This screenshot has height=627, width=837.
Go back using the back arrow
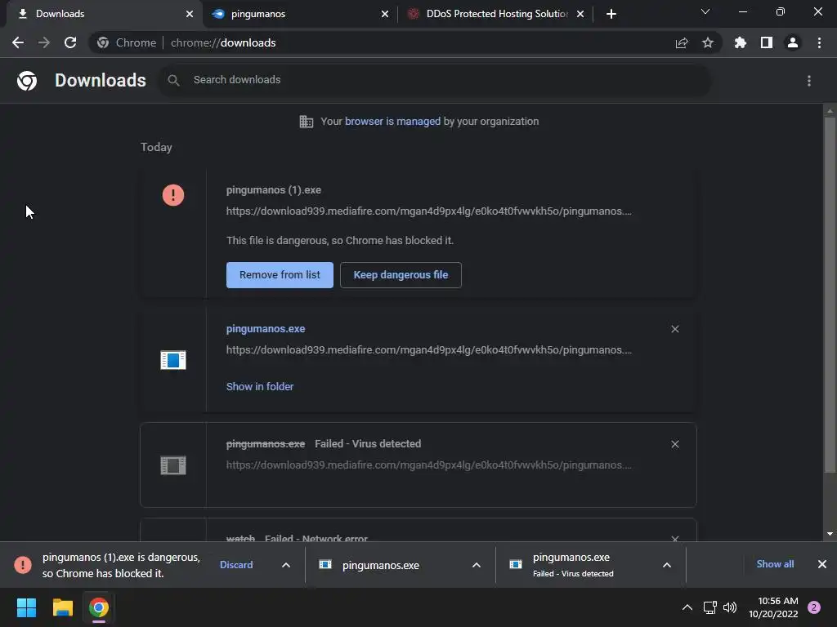(x=18, y=42)
